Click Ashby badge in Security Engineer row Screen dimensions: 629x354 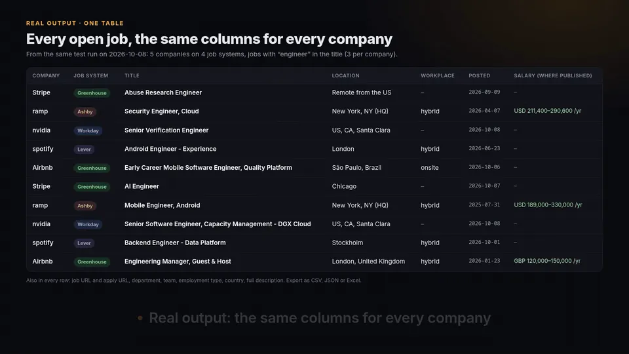tap(85, 111)
